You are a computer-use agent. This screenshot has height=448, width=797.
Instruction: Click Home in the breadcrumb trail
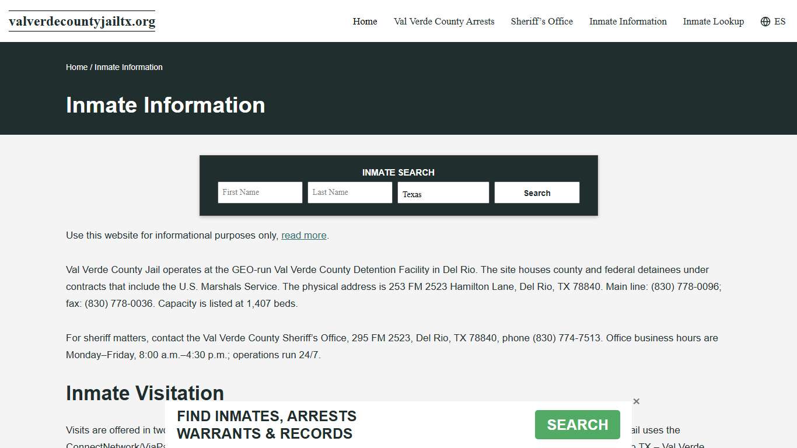point(76,67)
